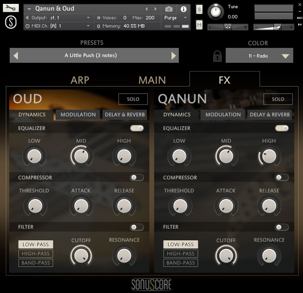
Task: Click the volume minus icon
Action: click(257, 28)
